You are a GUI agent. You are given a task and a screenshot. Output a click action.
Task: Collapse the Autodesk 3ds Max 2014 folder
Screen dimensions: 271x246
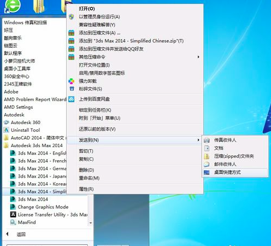coord(37,145)
